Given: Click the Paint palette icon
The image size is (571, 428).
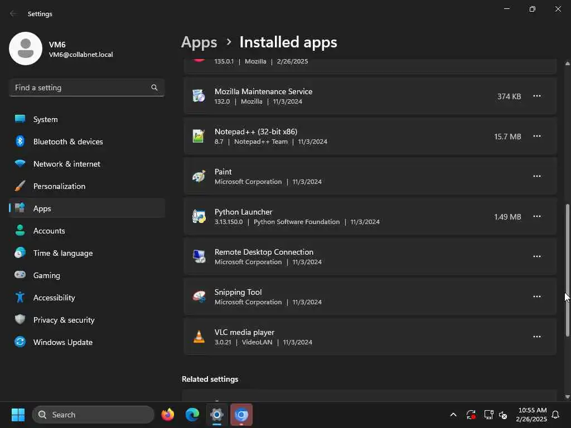Looking at the screenshot, I should point(199,176).
